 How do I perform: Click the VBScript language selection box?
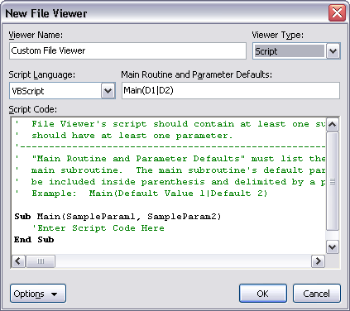[56, 91]
